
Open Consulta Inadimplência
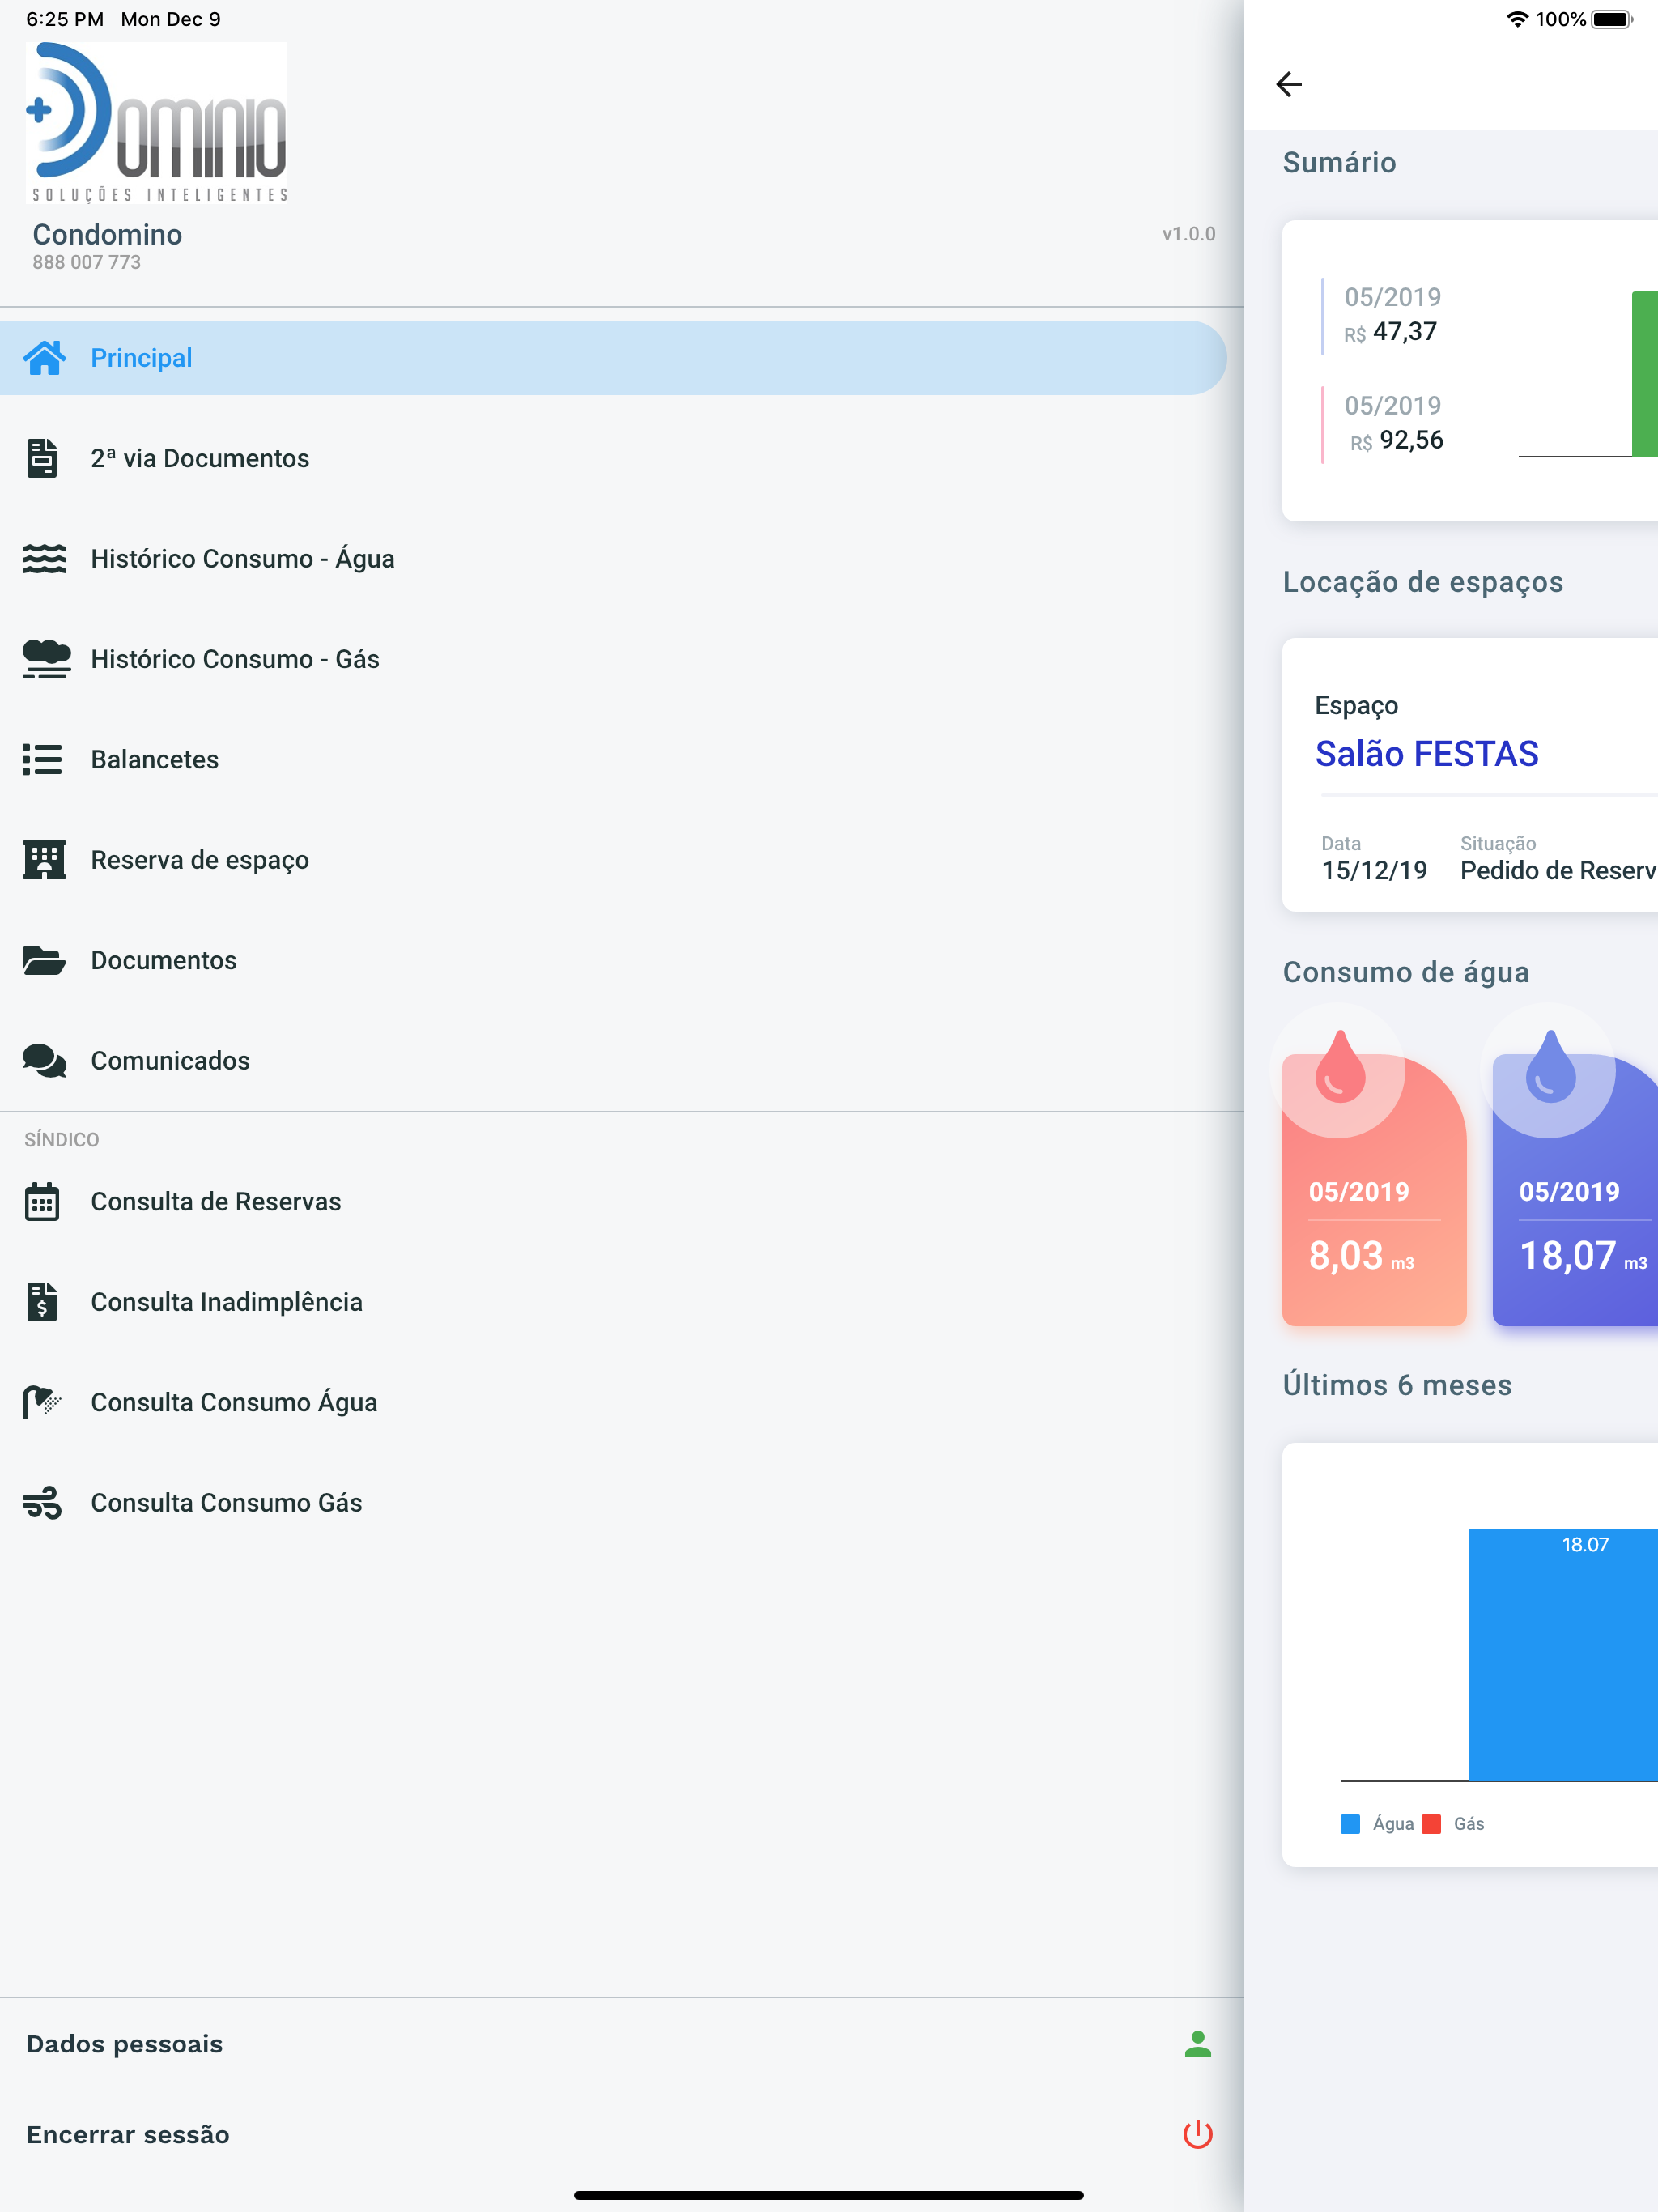613,1302
